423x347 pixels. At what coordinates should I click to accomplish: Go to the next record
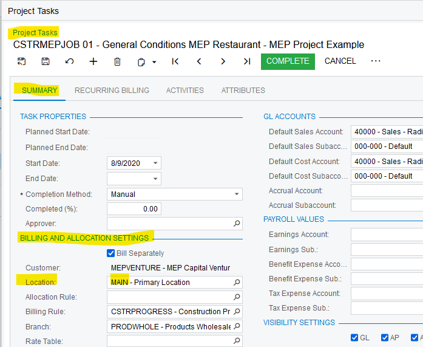pyautogui.click(x=223, y=61)
